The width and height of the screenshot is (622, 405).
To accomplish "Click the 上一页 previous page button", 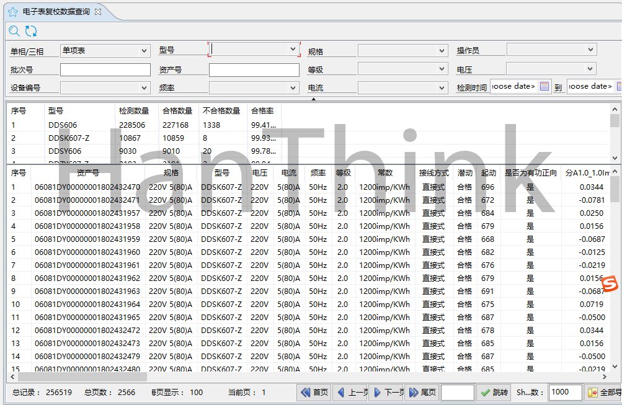I will pyautogui.click(x=350, y=392).
